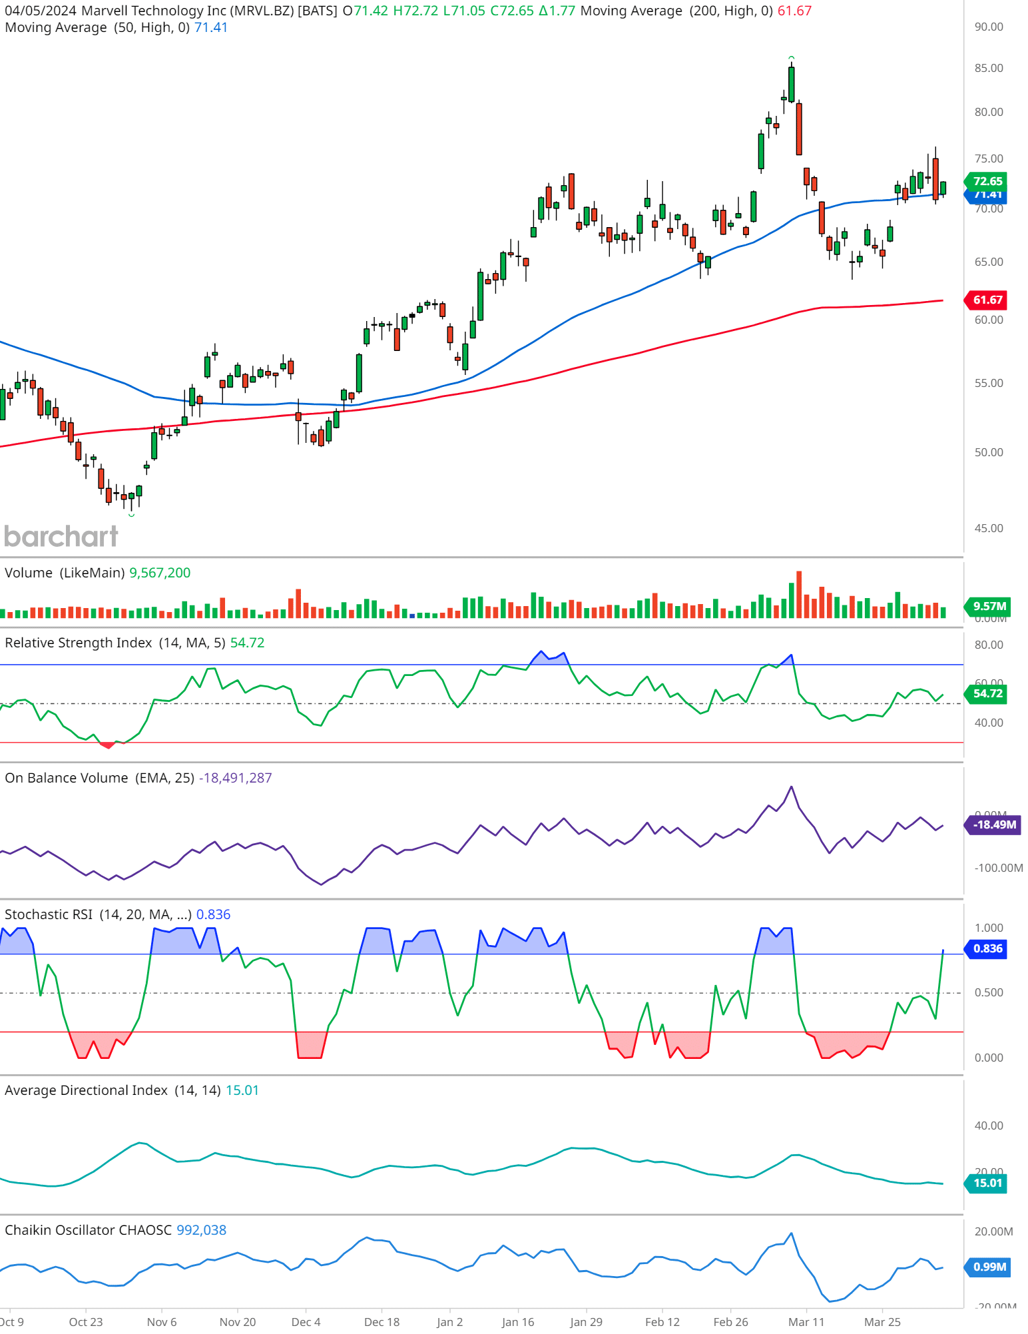Screen dimensions: 1028x1334
Task: Click the Moving Average 200 value 61.67 in header
Action: coord(794,11)
